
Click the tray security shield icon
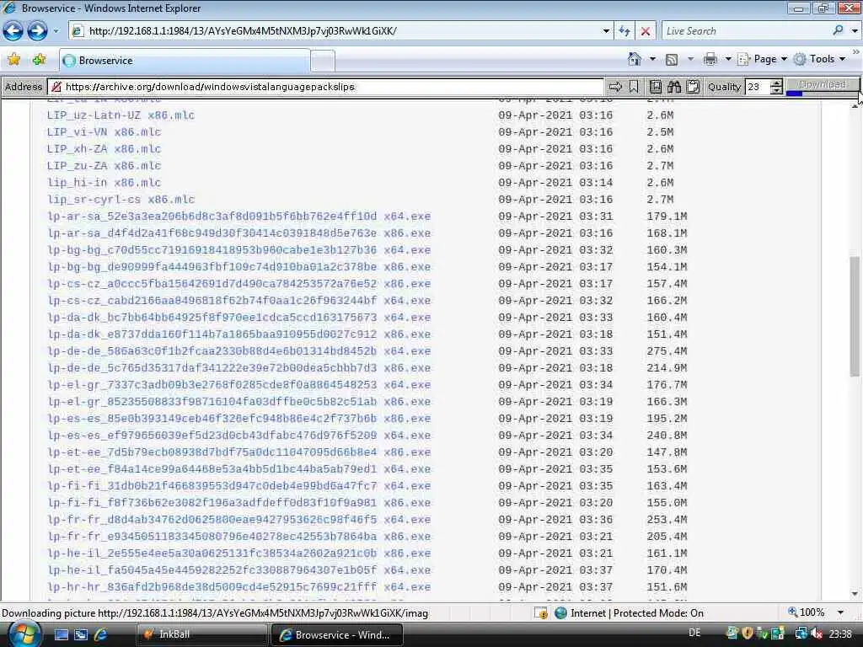click(x=748, y=634)
